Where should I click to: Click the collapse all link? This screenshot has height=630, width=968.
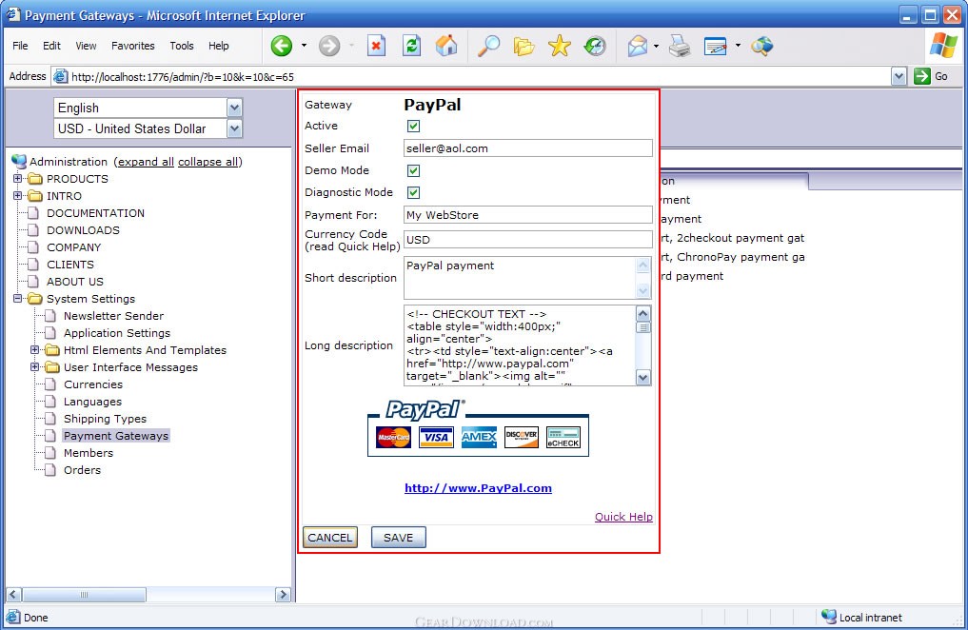[x=208, y=162]
